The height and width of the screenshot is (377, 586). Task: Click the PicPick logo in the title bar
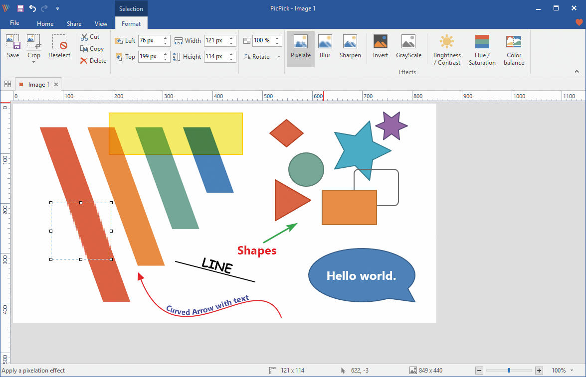6,8
